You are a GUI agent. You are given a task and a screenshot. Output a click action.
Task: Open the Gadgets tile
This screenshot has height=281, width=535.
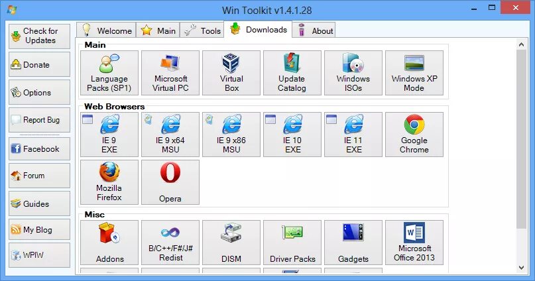click(x=353, y=243)
